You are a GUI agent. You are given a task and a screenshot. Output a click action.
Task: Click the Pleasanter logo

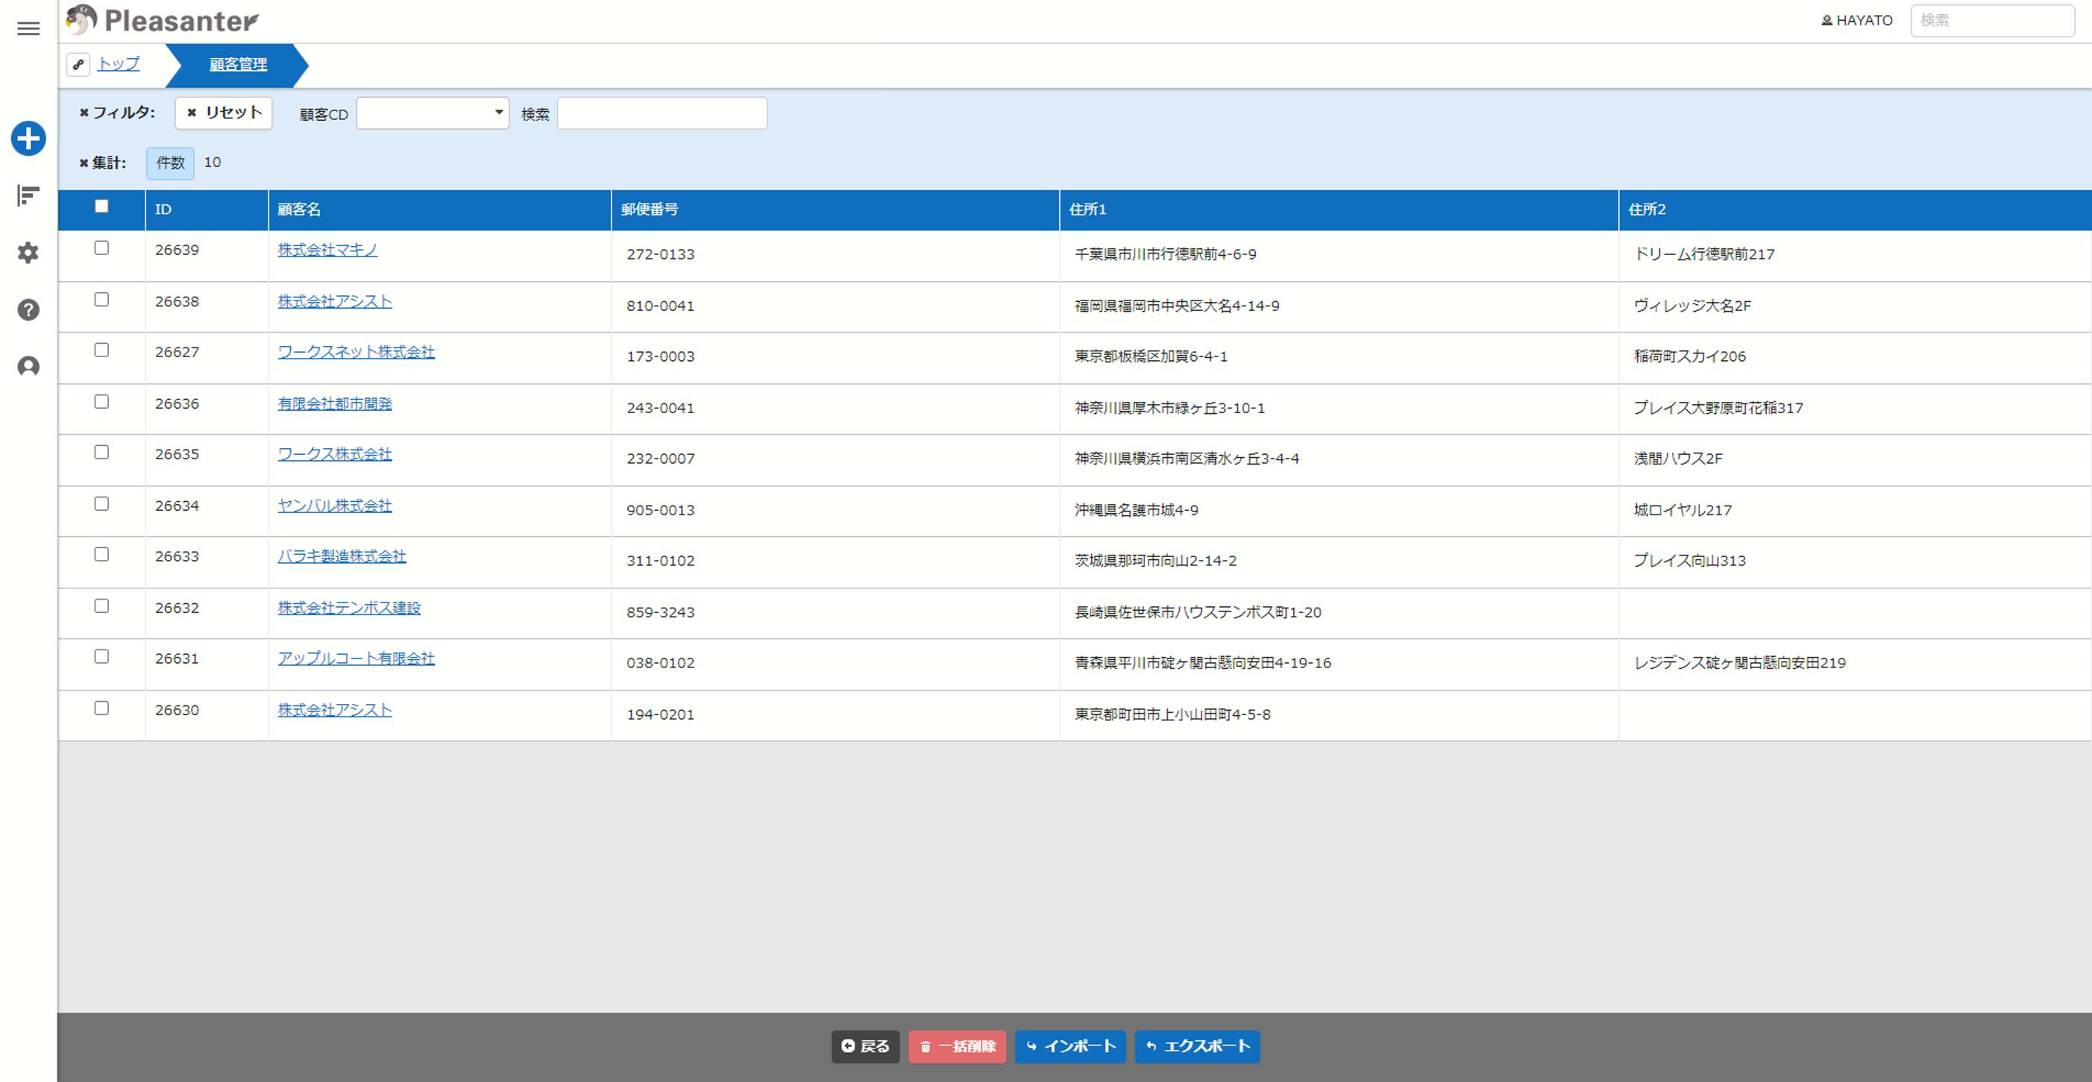click(x=163, y=20)
